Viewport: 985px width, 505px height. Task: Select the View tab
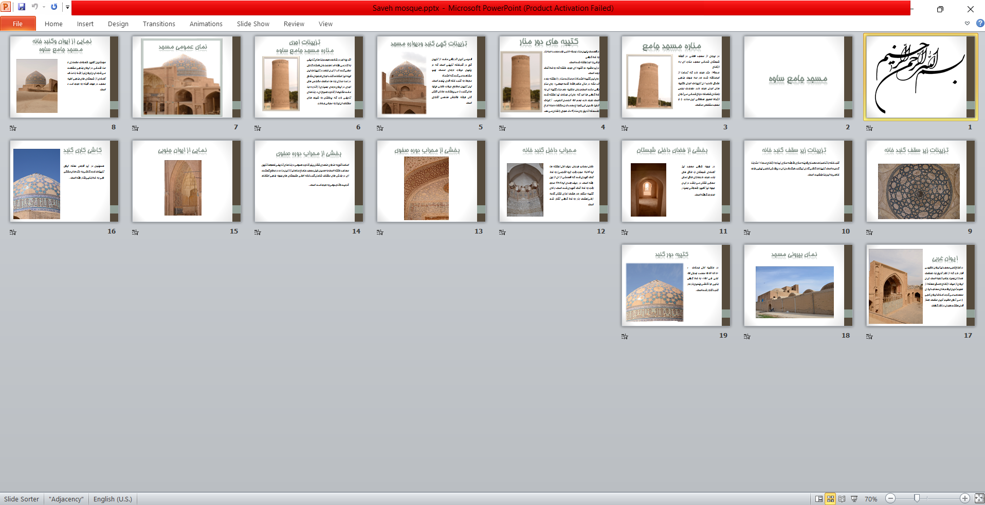pyautogui.click(x=325, y=24)
